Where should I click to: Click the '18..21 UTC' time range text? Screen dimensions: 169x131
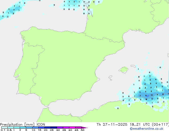point(140,125)
